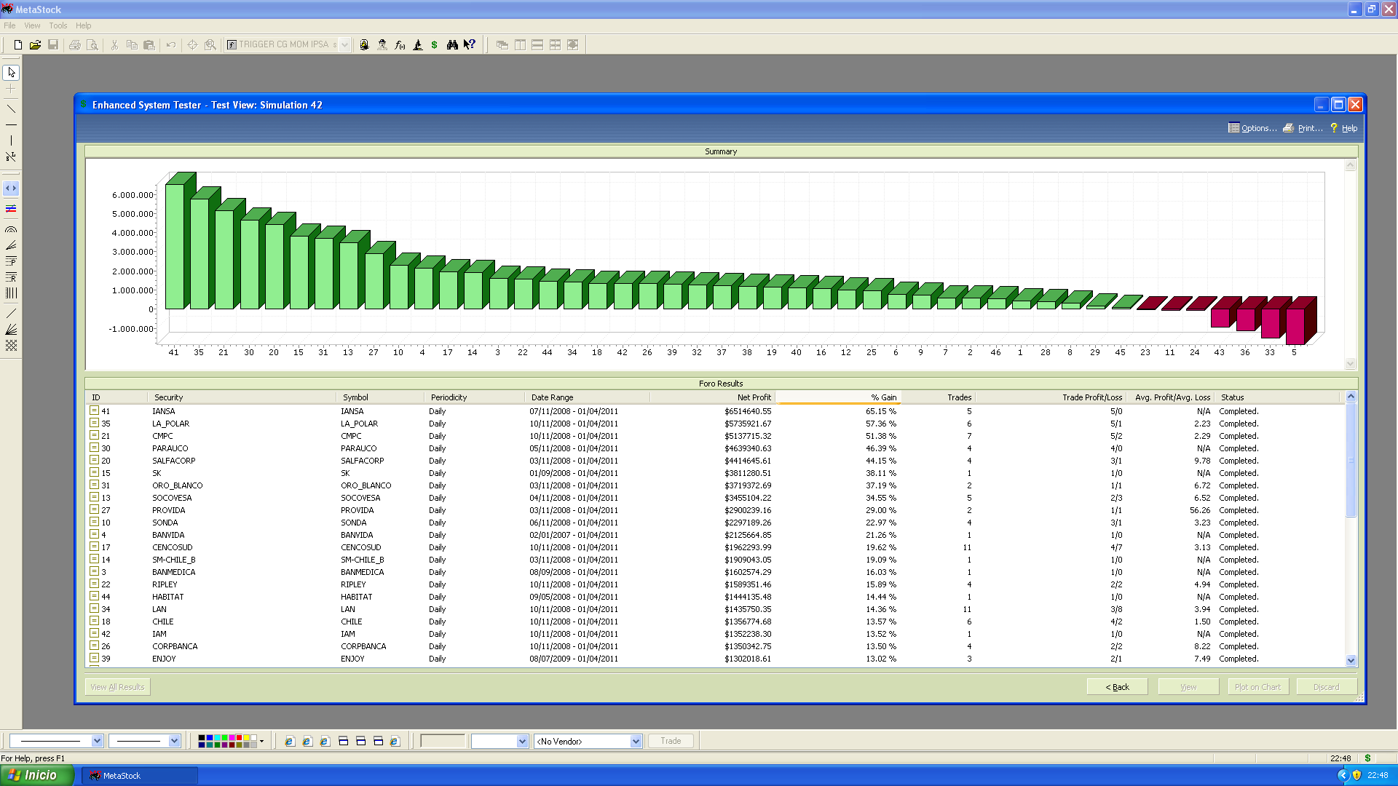1398x786 pixels.
Task: Select the Fibonacci fan tool
Action: click(11, 245)
